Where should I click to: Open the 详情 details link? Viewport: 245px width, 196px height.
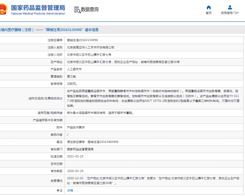70,191
